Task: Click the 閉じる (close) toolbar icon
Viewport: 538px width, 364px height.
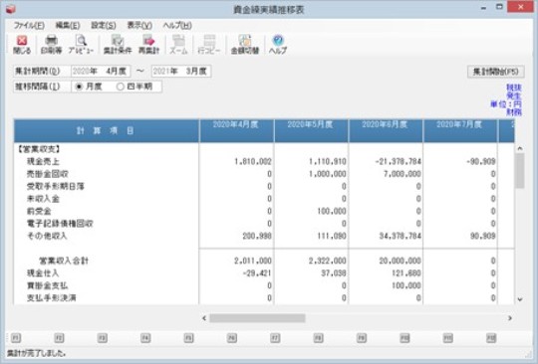Action: 22,45
